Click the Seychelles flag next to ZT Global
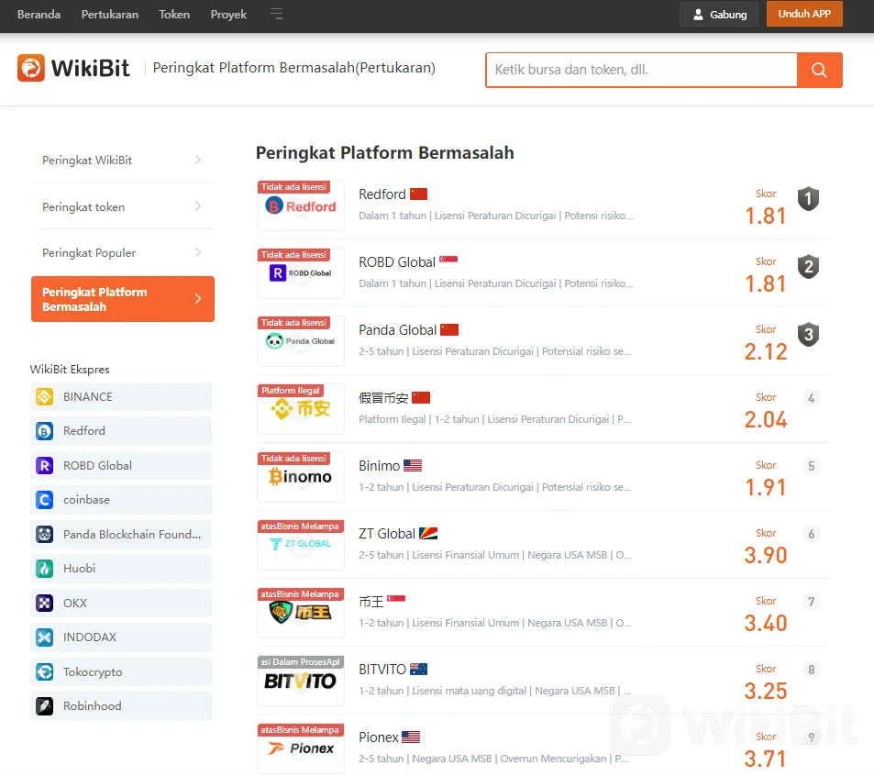 coord(428,534)
